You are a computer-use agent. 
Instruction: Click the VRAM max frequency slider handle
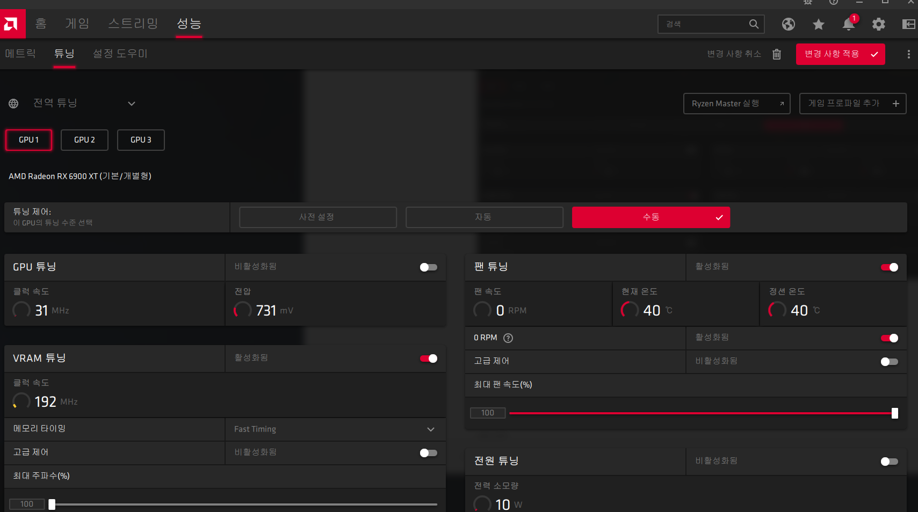point(52,504)
